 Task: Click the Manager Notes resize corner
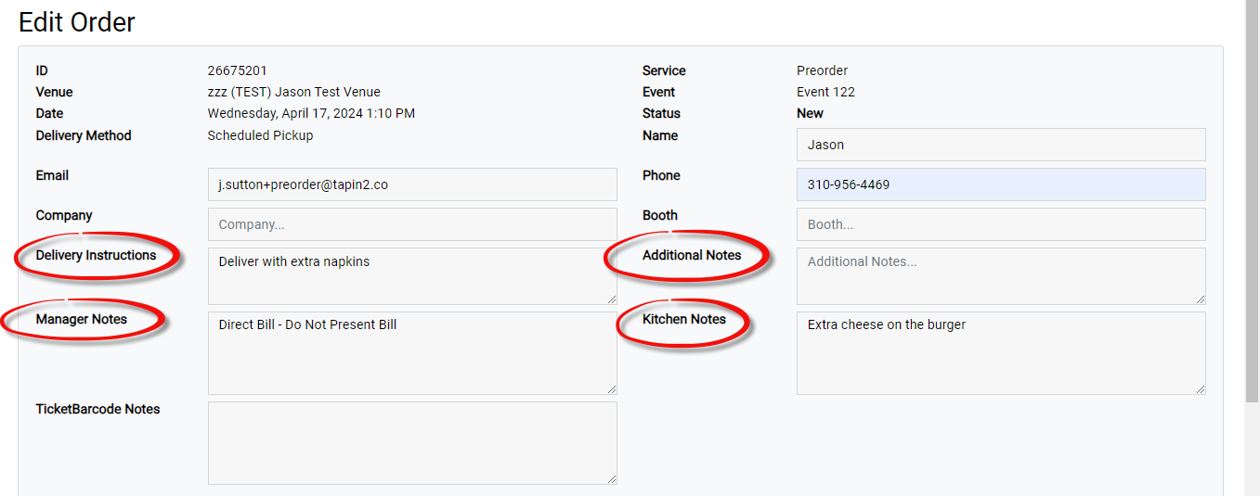tap(612, 389)
